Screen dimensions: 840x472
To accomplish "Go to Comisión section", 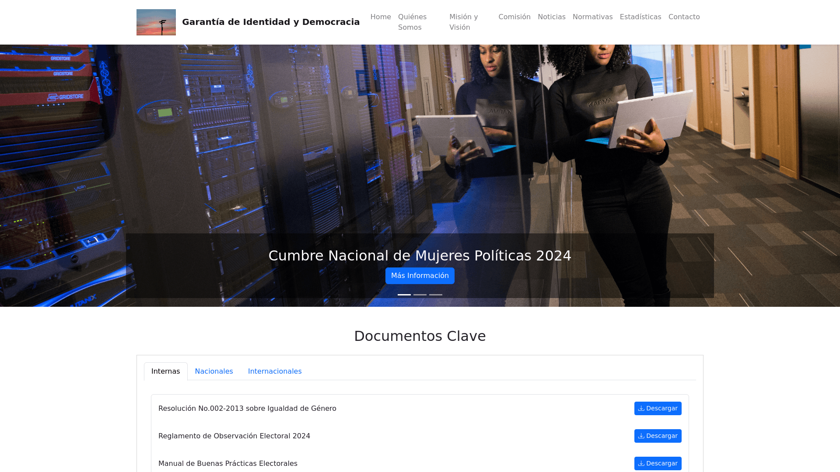I will (x=514, y=17).
